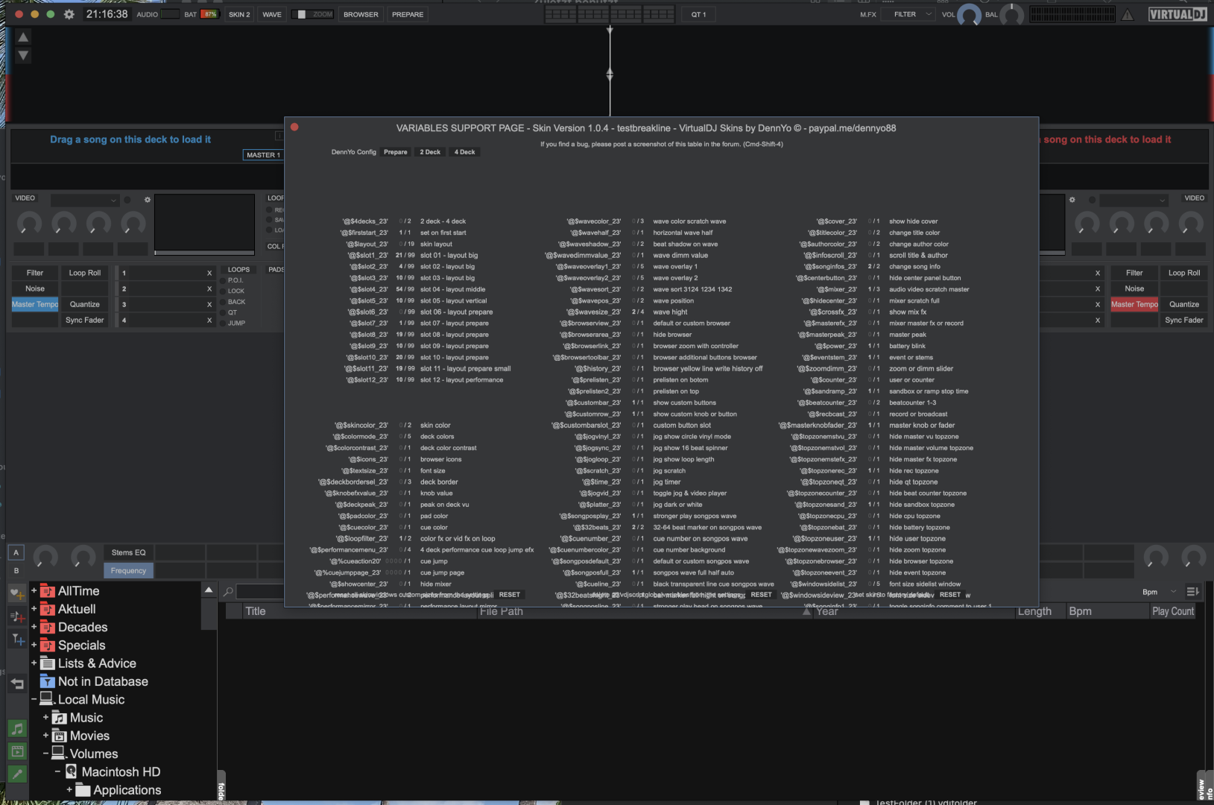1214x805 pixels.
Task: Switch to 4 Deck config tab
Action: coord(465,152)
